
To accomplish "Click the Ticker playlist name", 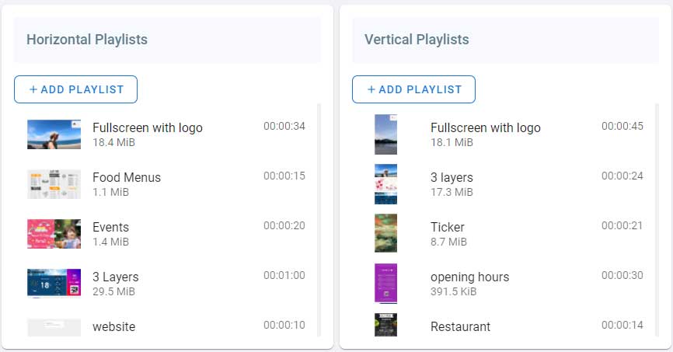I will (x=448, y=227).
